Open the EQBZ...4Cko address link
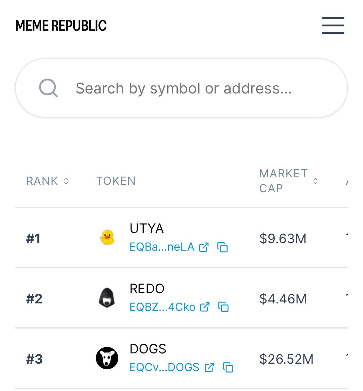Image resolution: width=363 pixels, height=391 pixels. pyautogui.click(x=162, y=307)
